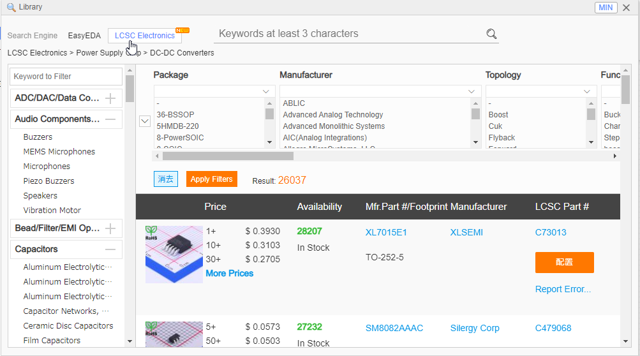Click Report Error... link

[x=563, y=289]
